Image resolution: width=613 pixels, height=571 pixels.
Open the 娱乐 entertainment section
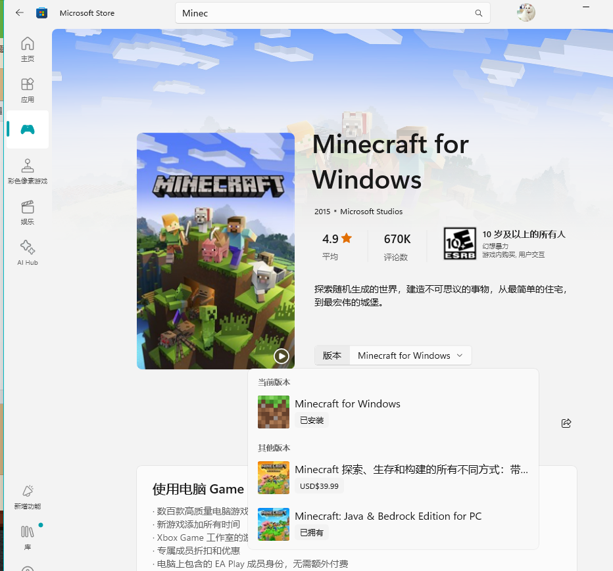coord(28,212)
